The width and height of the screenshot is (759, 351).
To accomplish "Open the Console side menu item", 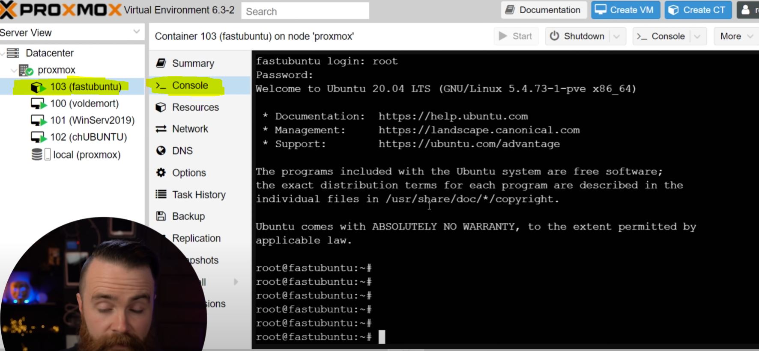I will [x=200, y=86].
